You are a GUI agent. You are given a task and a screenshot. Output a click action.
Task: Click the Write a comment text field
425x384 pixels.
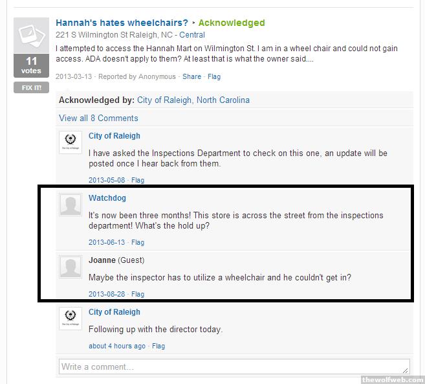[x=234, y=367]
